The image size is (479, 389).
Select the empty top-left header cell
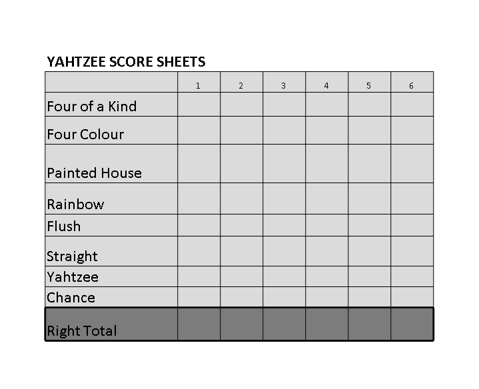coord(111,82)
